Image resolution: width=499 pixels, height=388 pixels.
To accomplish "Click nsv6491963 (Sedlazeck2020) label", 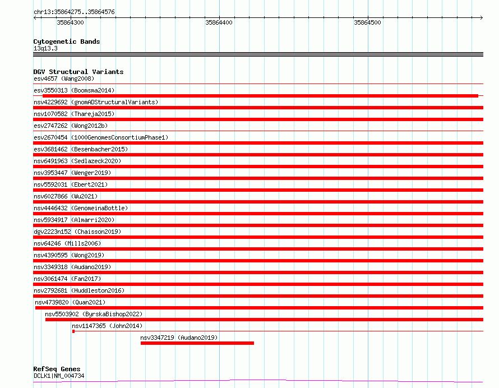I will [x=77, y=161].
